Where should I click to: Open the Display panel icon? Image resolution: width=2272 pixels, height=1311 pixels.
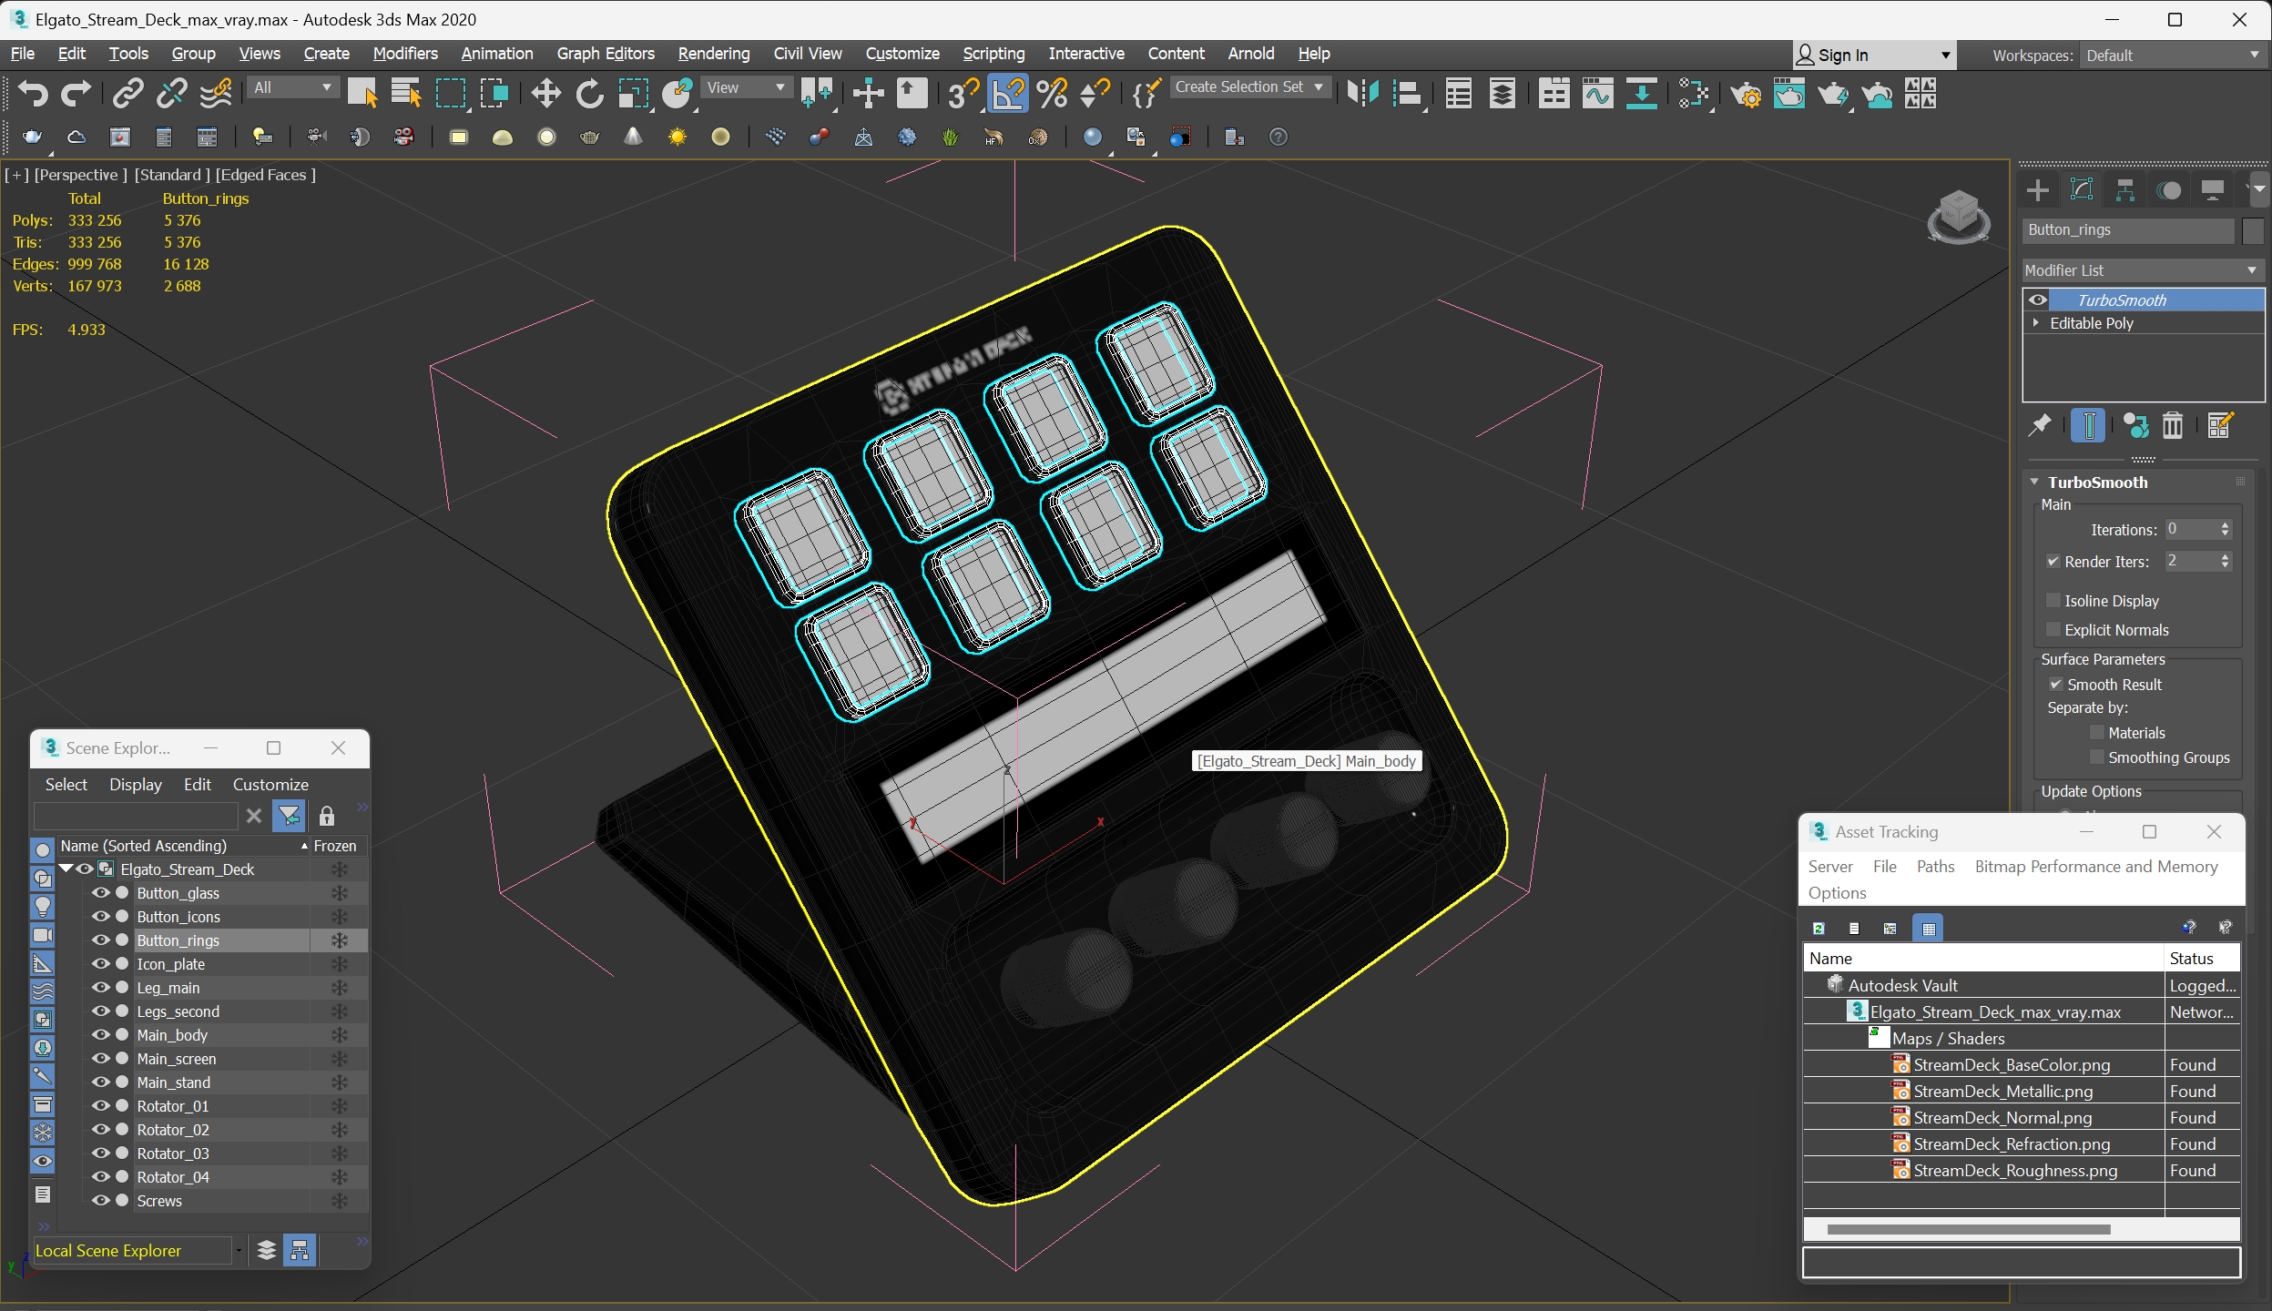[2213, 190]
